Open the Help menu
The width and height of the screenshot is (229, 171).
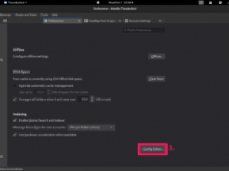[x=55, y=15]
